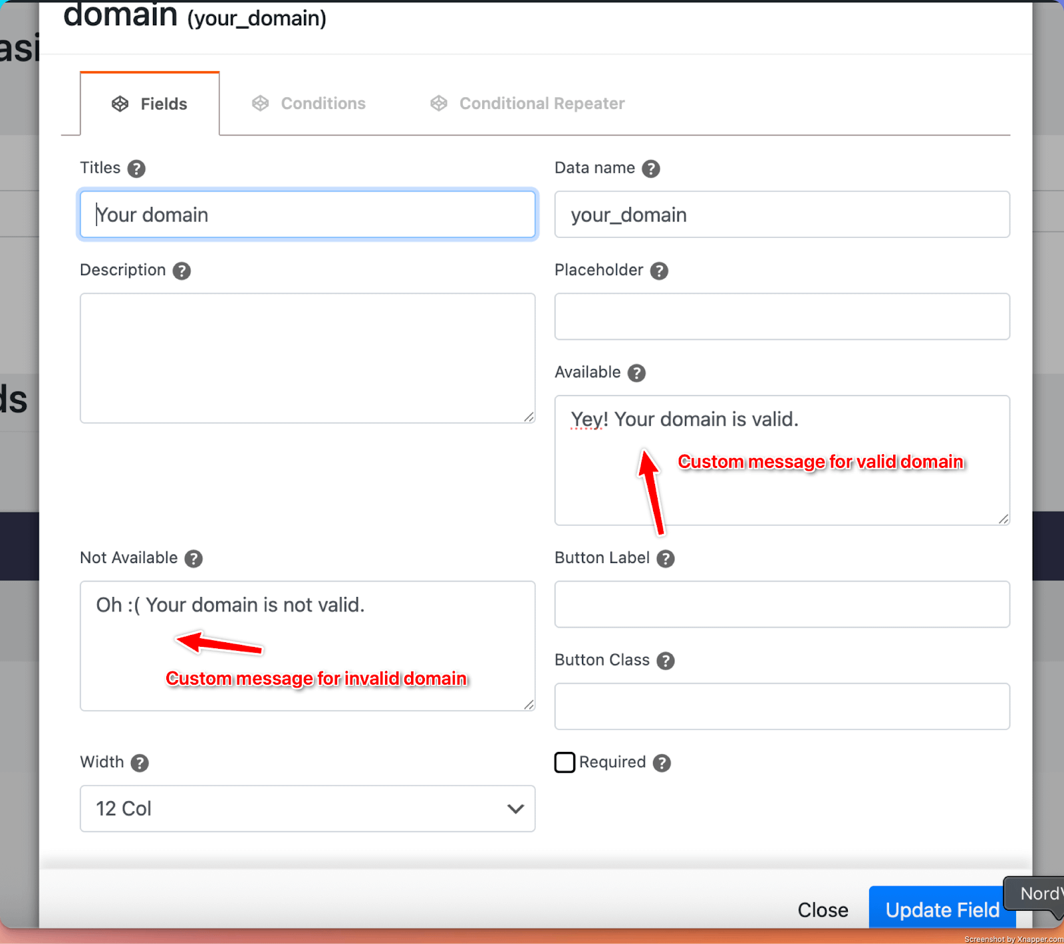Viewport: 1064px width, 944px height.
Task: Click the help icon next to Titles
Action: [x=136, y=169]
